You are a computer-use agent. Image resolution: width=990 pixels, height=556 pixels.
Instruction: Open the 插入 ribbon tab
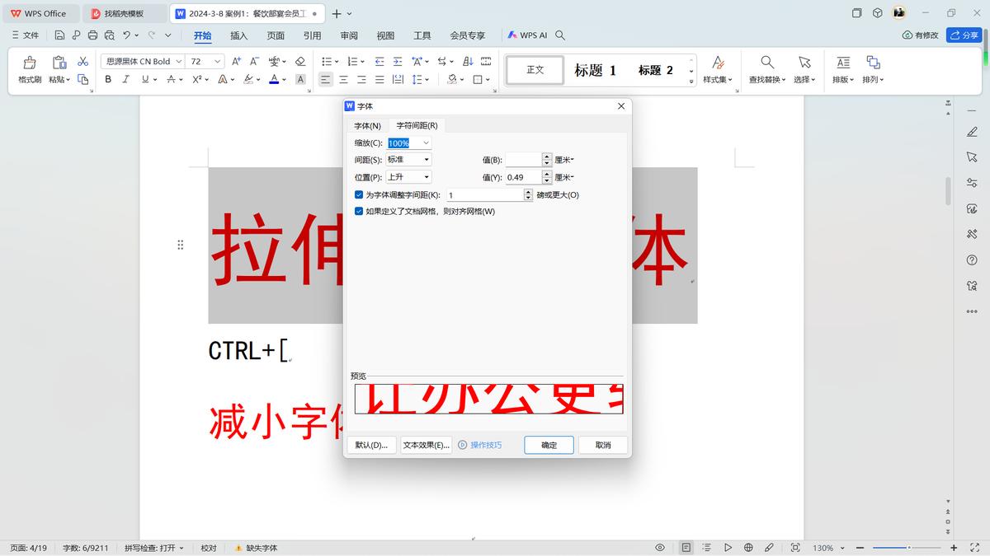[238, 35]
